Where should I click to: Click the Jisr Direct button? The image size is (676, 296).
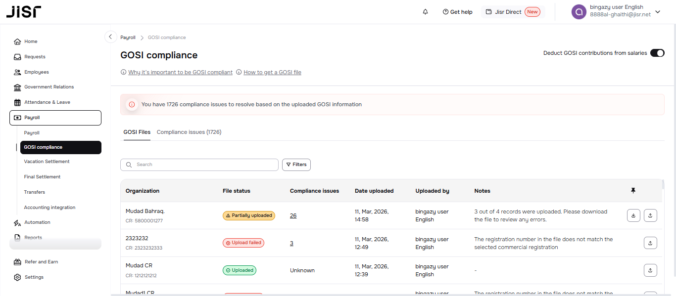(513, 12)
